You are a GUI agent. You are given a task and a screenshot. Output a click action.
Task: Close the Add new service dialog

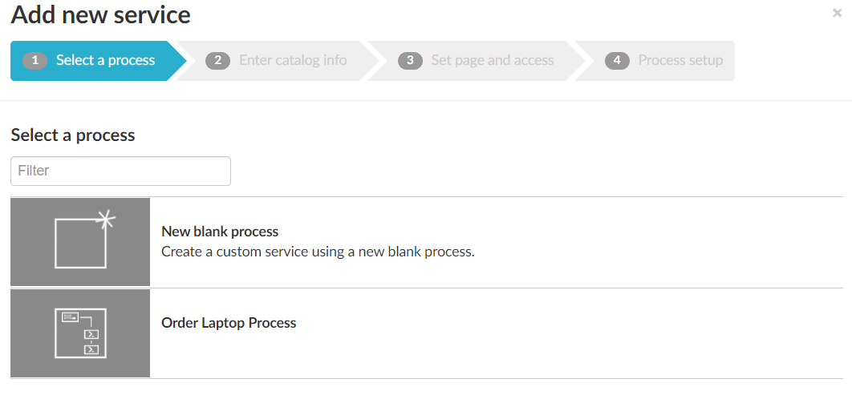(838, 14)
